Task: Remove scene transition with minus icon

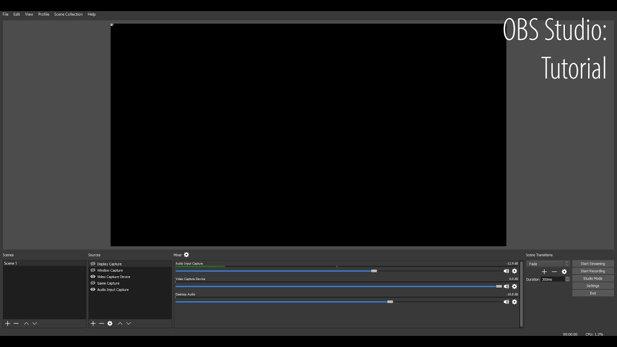Action: tap(554, 271)
